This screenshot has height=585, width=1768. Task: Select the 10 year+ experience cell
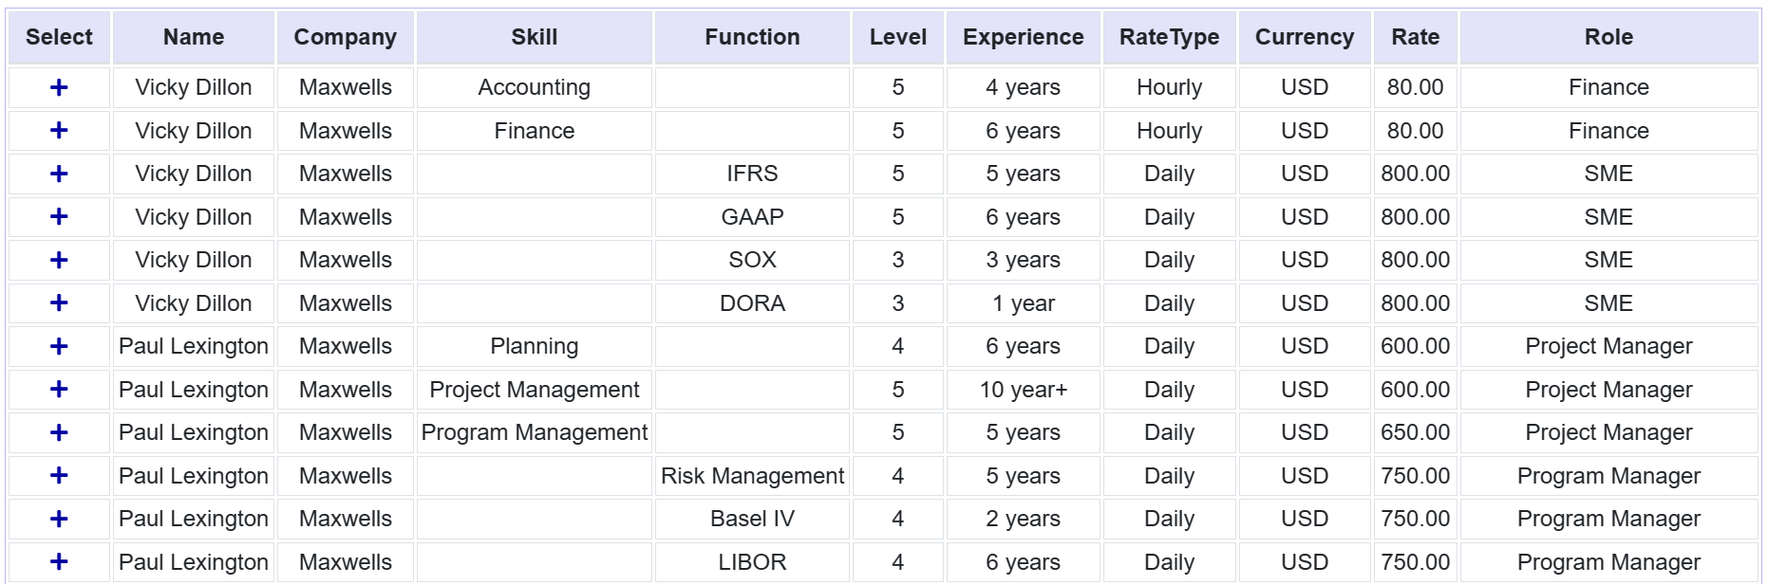pos(1023,390)
